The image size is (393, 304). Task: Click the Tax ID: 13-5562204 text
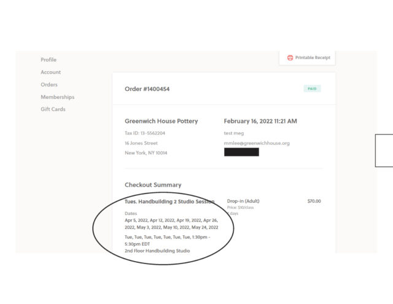click(144, 133)
